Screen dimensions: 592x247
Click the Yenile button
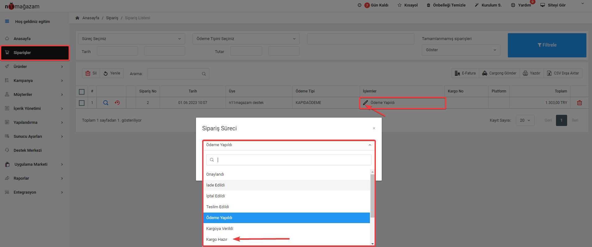click(112, 73)
